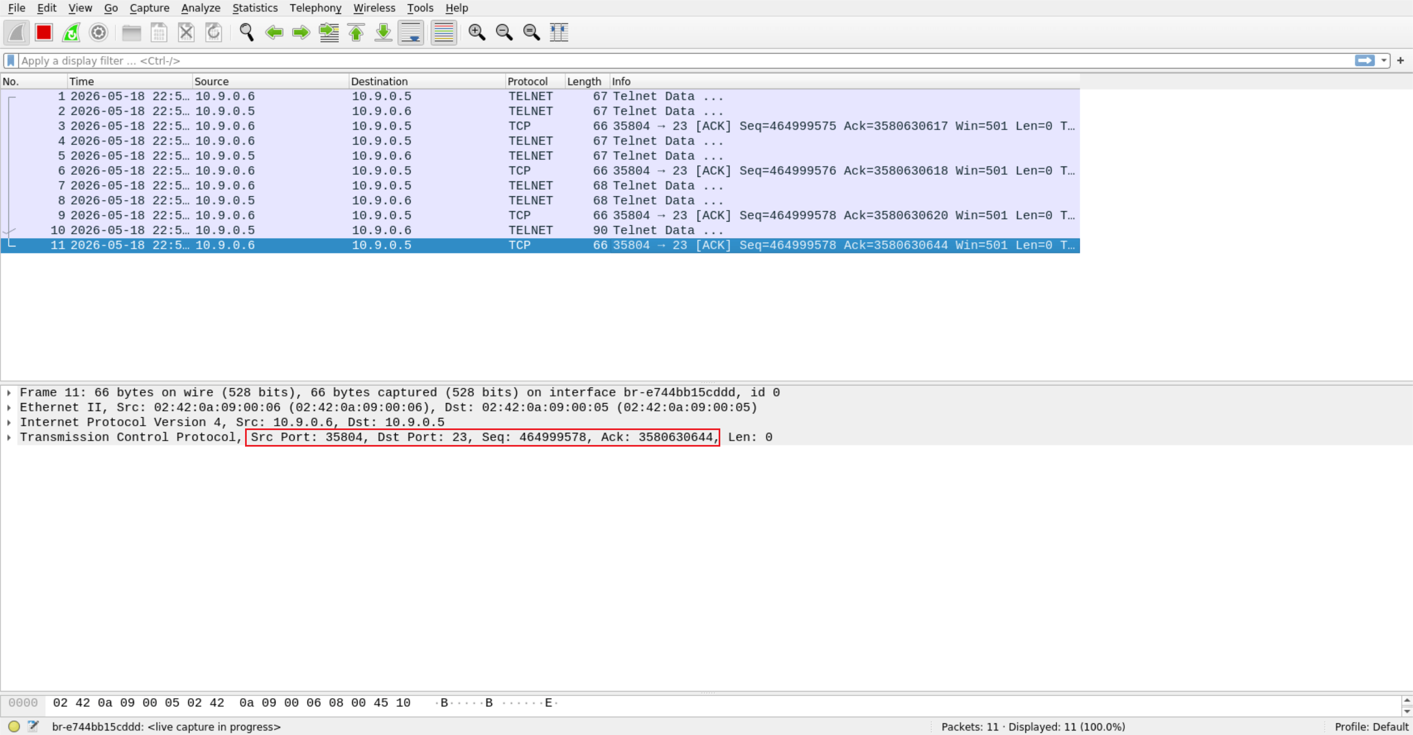Open capture options gear icon

pos(98,33)
